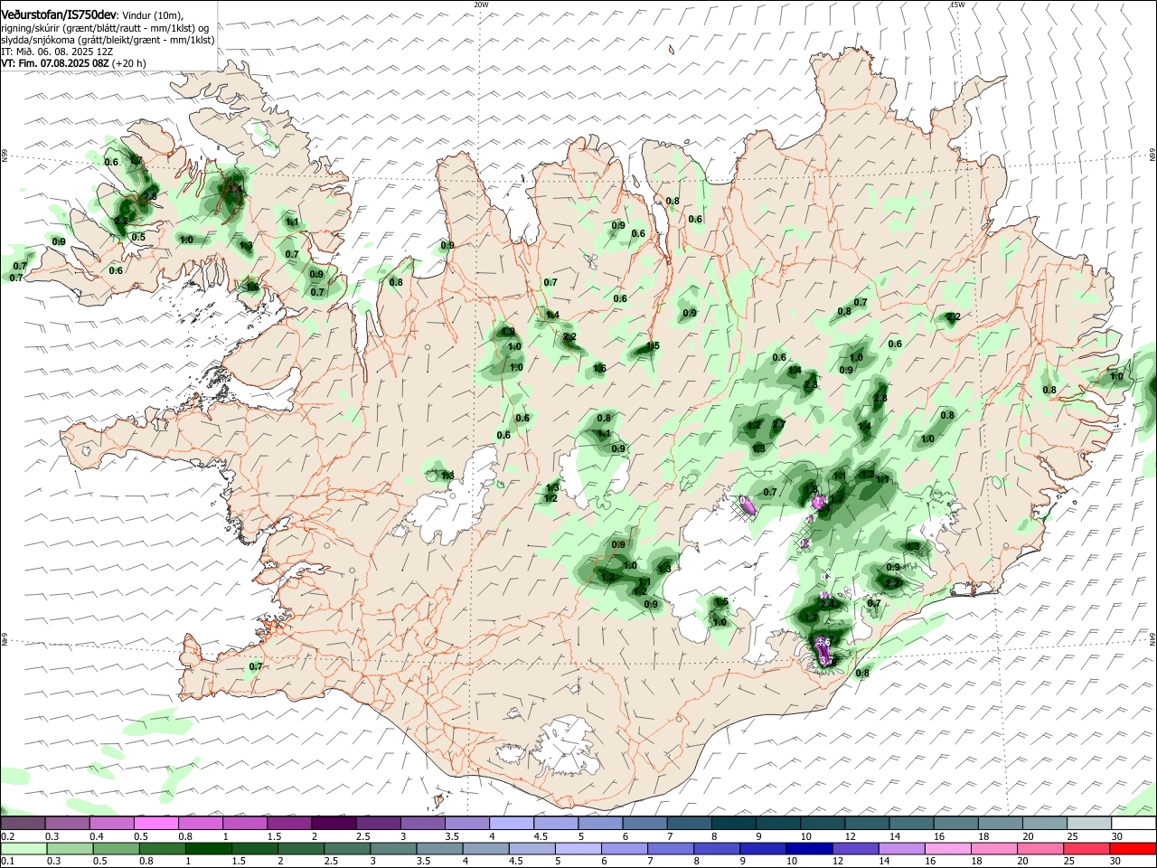
Task: Select the pale green 0.1 mm rain swatch
Action: coord(24,849)
